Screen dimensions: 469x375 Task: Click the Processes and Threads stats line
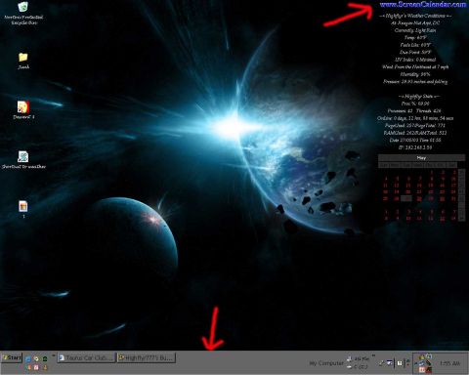(x=414, y=110)
